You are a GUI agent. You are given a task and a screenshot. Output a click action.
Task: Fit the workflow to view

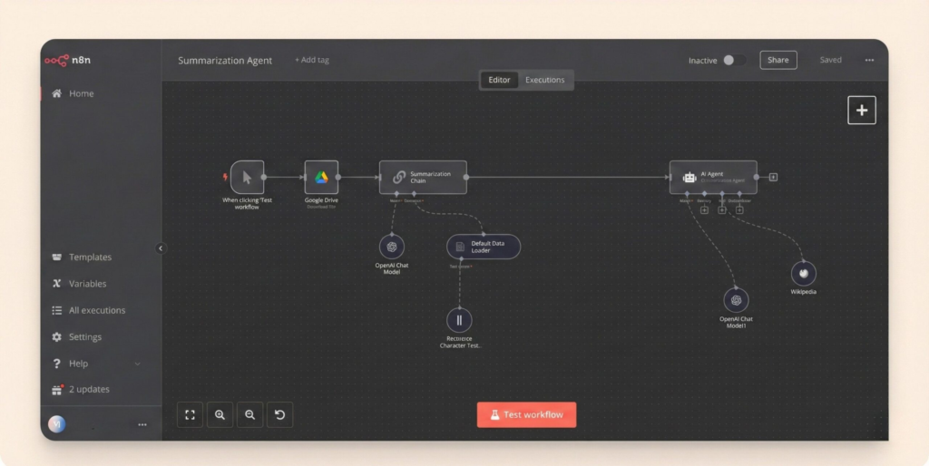click(190, 415)
